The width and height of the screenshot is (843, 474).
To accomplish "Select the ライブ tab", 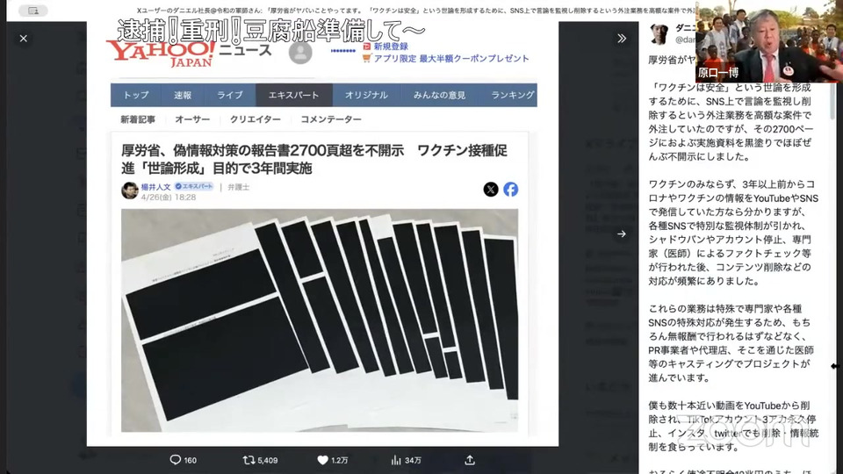I will [x=229, y=95].
